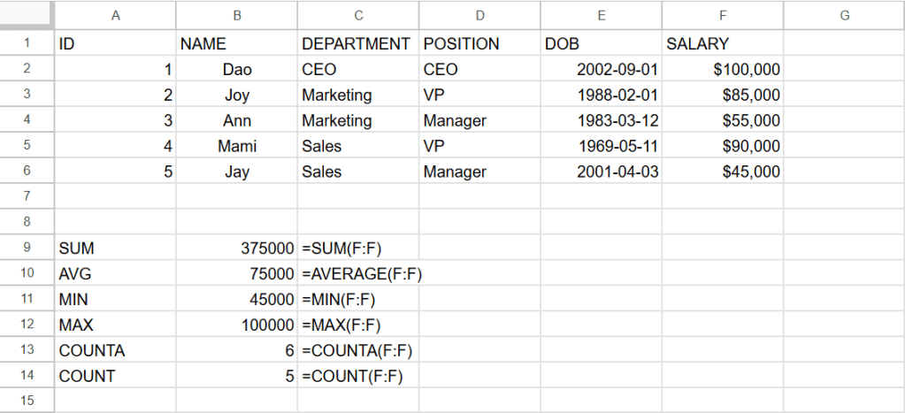Select the DOB cell 1969-05-11

coord(601,146)
